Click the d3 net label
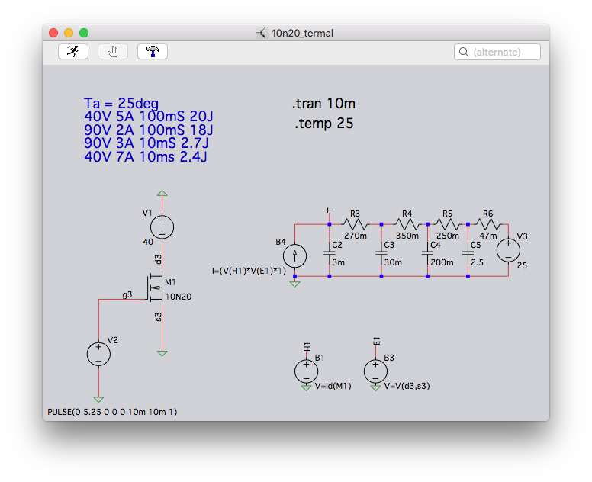Screen dimensions: 592x482 tap(158, 259)
